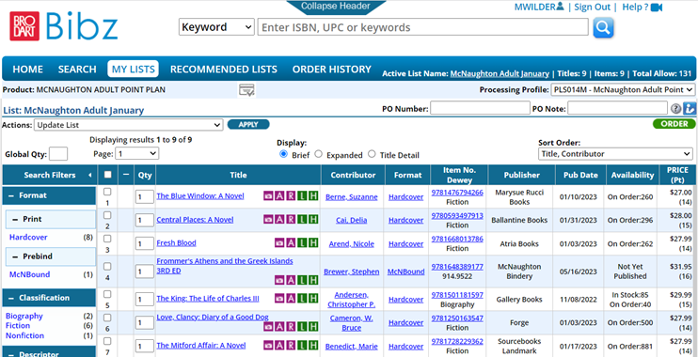
Task: Open the Page number dropdown
Action: coord(137,153)
